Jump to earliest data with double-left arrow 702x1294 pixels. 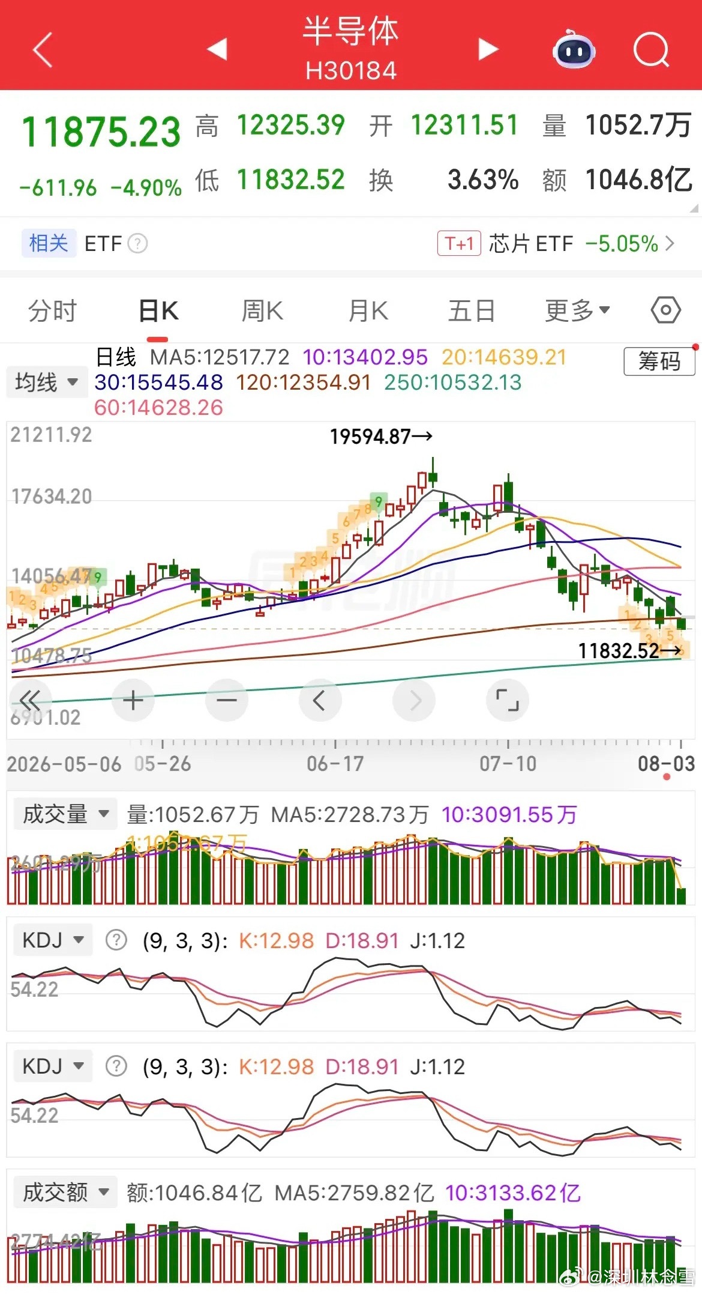click(x=30, y=700)
